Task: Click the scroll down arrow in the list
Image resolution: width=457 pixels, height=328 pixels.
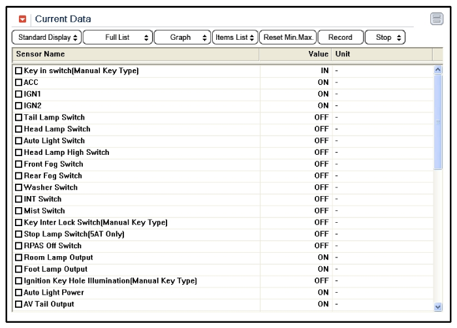Action: click(x=437, y=306)
